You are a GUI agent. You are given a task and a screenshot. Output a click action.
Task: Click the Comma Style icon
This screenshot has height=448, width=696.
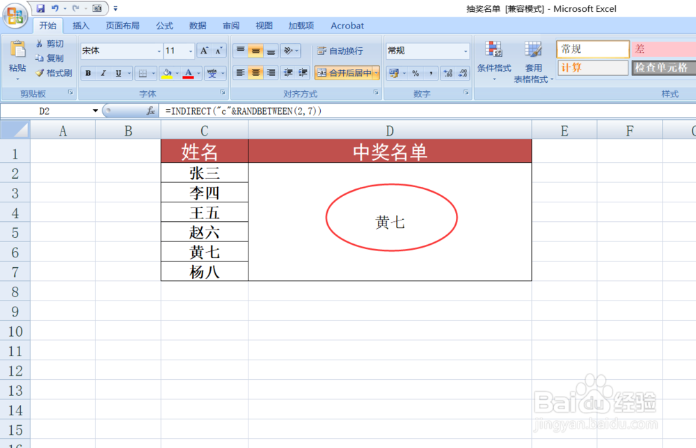(432, 72)
